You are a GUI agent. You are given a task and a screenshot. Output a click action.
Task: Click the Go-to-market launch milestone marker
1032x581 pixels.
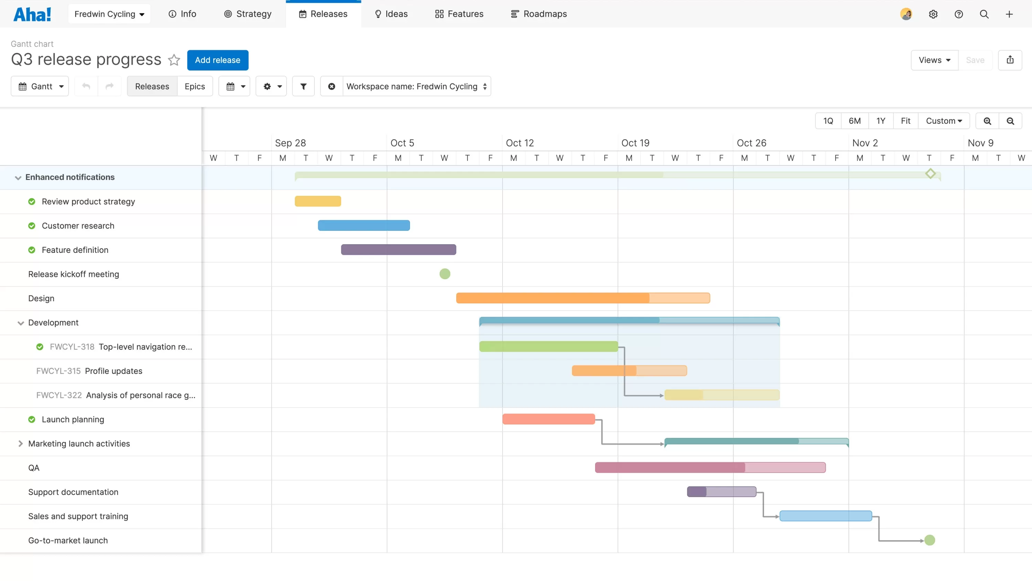click(x=929, y=540)
